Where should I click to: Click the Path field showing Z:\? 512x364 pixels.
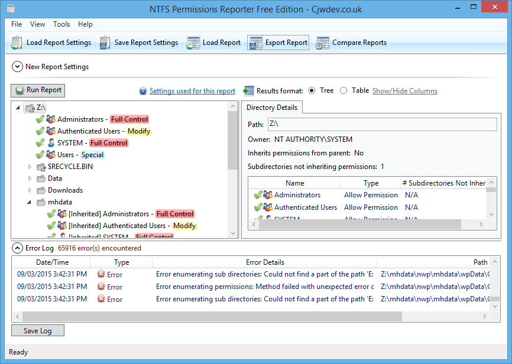click(x=383, y=124)
